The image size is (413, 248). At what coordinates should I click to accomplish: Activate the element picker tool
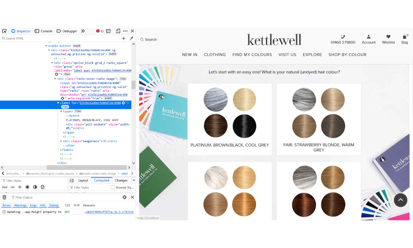[5, 31]
